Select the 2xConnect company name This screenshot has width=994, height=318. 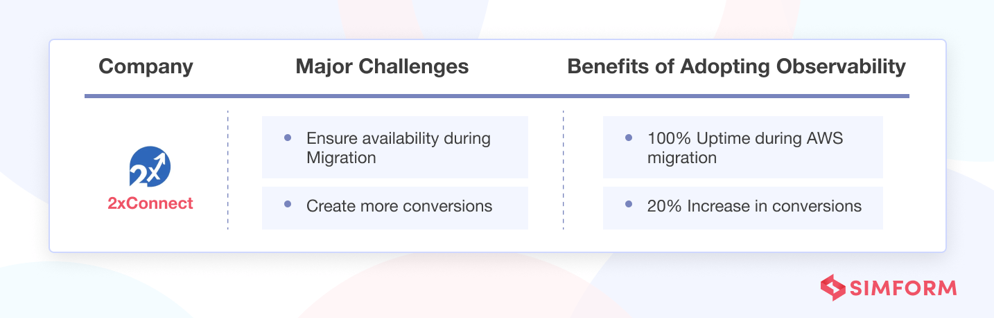[x=150, y=203]
